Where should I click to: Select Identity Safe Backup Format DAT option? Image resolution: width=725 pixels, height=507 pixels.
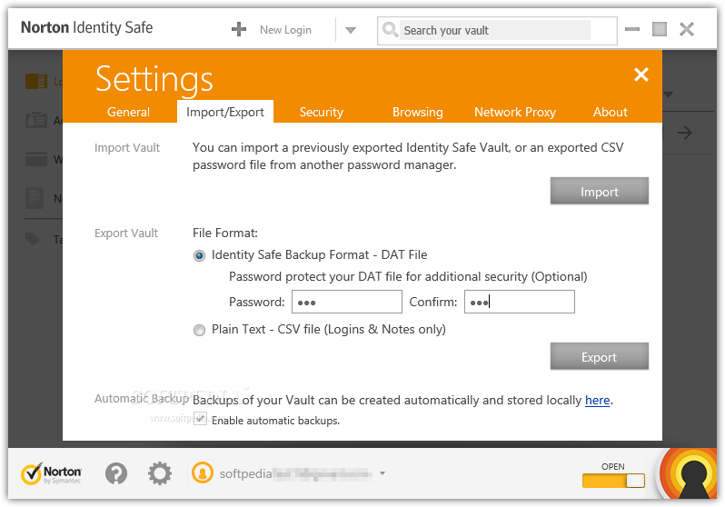pyautogui.click(x=199, y=255)
